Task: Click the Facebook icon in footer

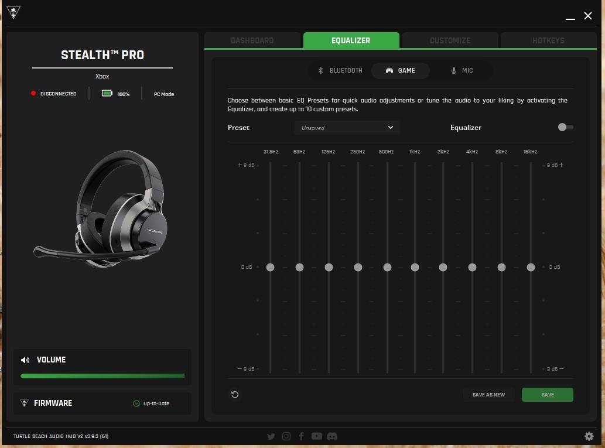Action: (x=301, y=436)
